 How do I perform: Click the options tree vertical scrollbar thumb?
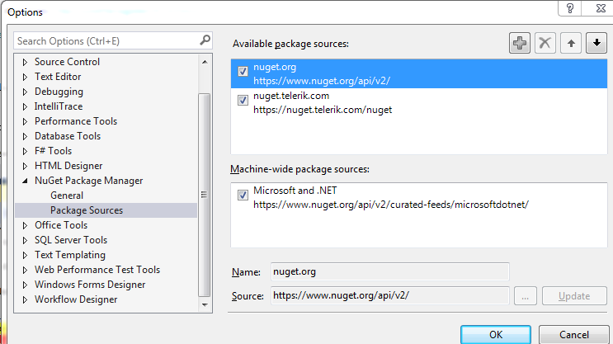click(204, 195)
